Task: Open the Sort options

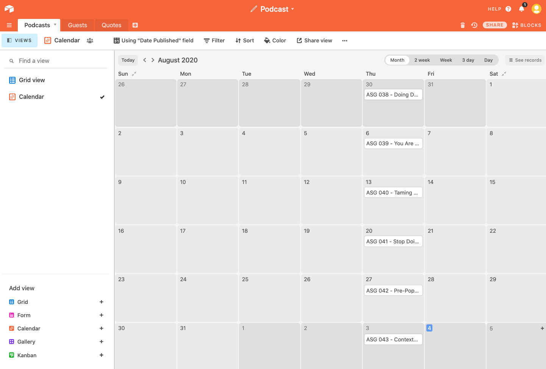Action: (x=244, y=40)
